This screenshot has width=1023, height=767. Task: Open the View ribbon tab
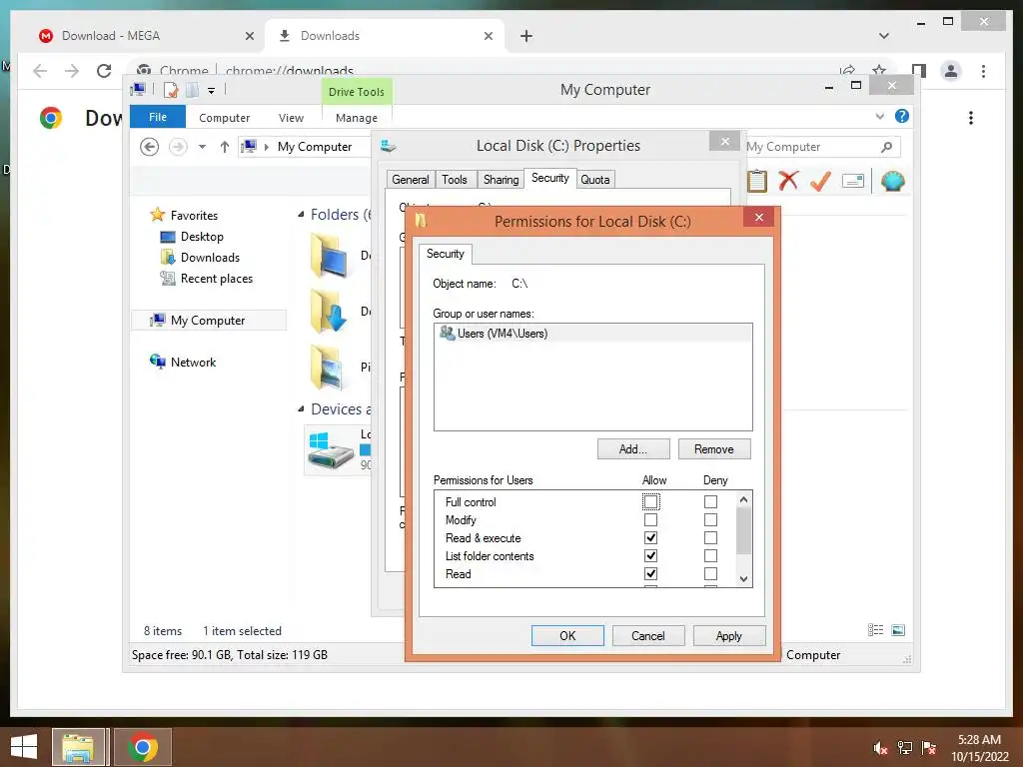point(291,118)
